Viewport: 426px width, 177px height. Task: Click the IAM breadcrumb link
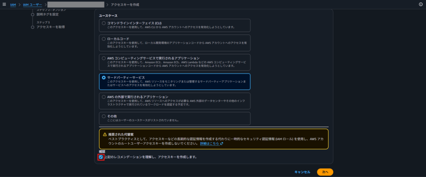point(13,5)
